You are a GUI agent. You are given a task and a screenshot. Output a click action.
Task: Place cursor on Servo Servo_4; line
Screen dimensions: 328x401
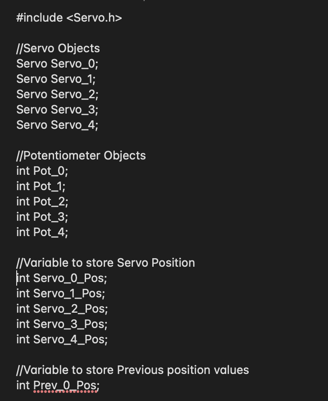pos(57,125)
